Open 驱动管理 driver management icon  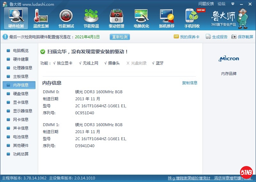[x=116, y=18]
